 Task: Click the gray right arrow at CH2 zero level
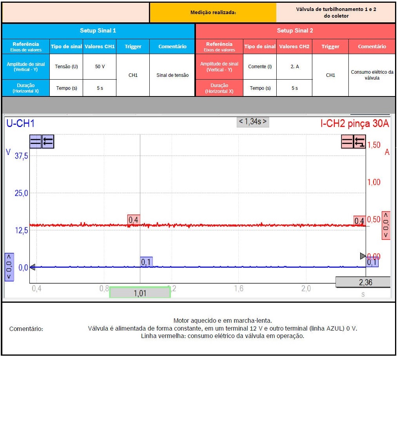coord(363,256)
